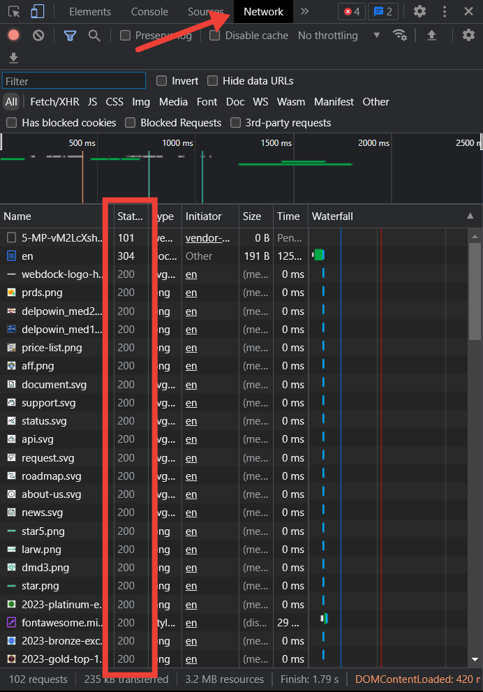
Task: Clear the network log
Action: pos(38,36)
